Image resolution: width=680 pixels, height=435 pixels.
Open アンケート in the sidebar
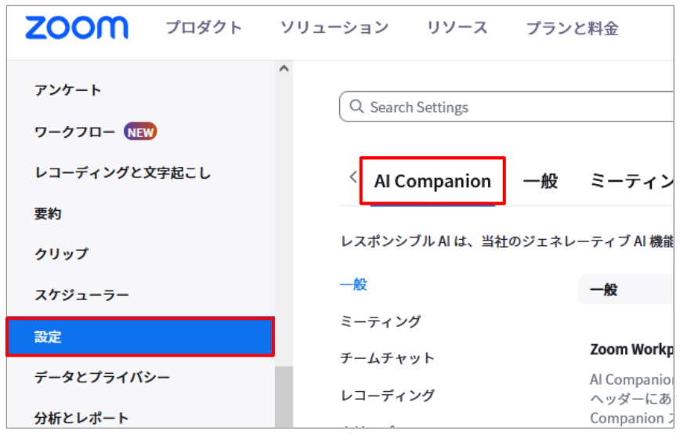tap(68, 90)
